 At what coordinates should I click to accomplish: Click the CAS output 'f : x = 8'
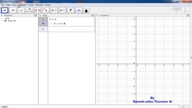point(60,24)
